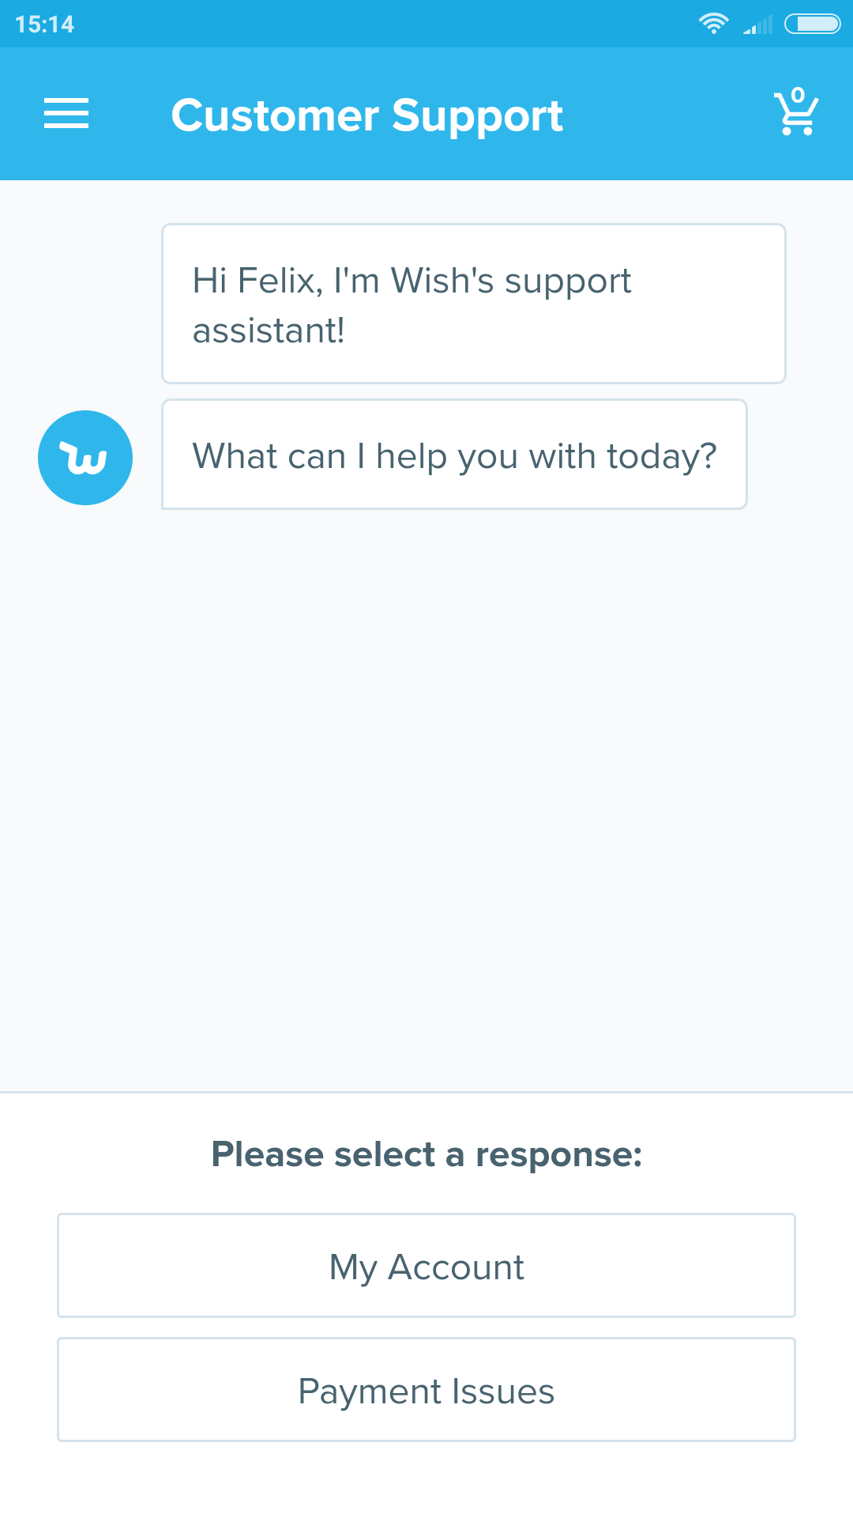This screenshot has width=853, height=1518.
Task: Tap the Wish logo avatar
Action: click(x=85, y=458)
